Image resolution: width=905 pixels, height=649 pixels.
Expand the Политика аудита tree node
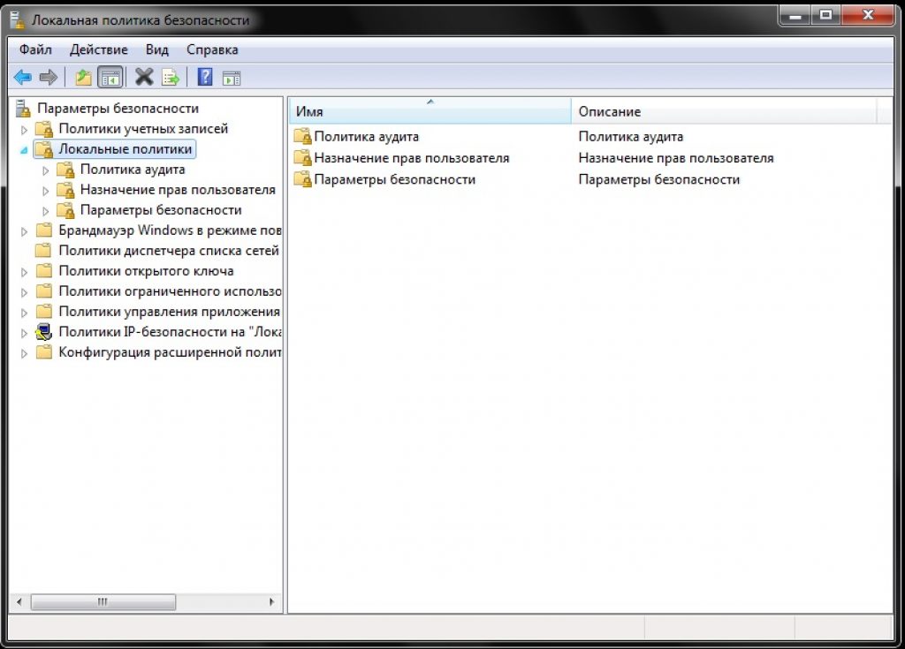46,170
